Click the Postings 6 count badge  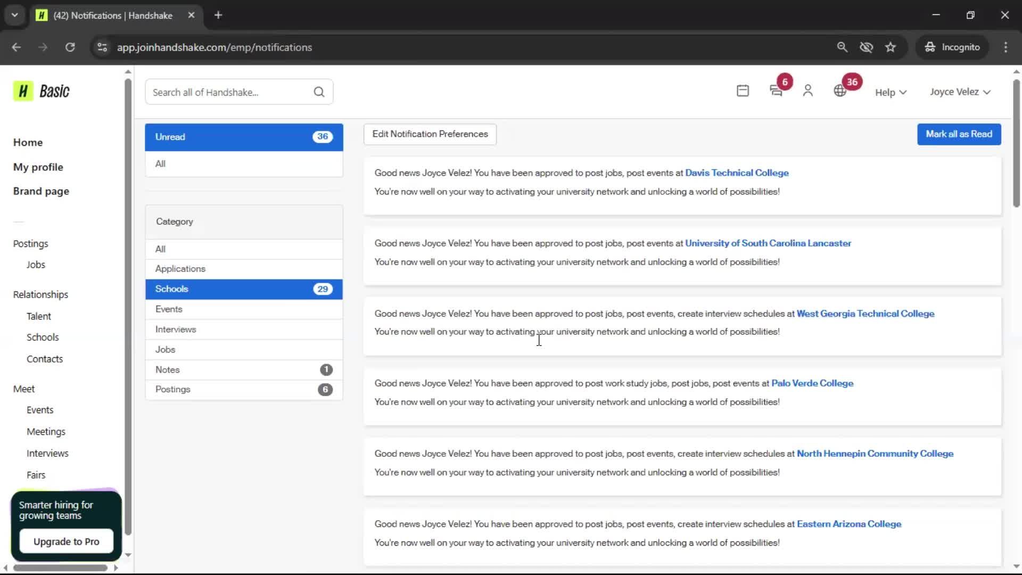pyautogui.click(x=325, y=390)
